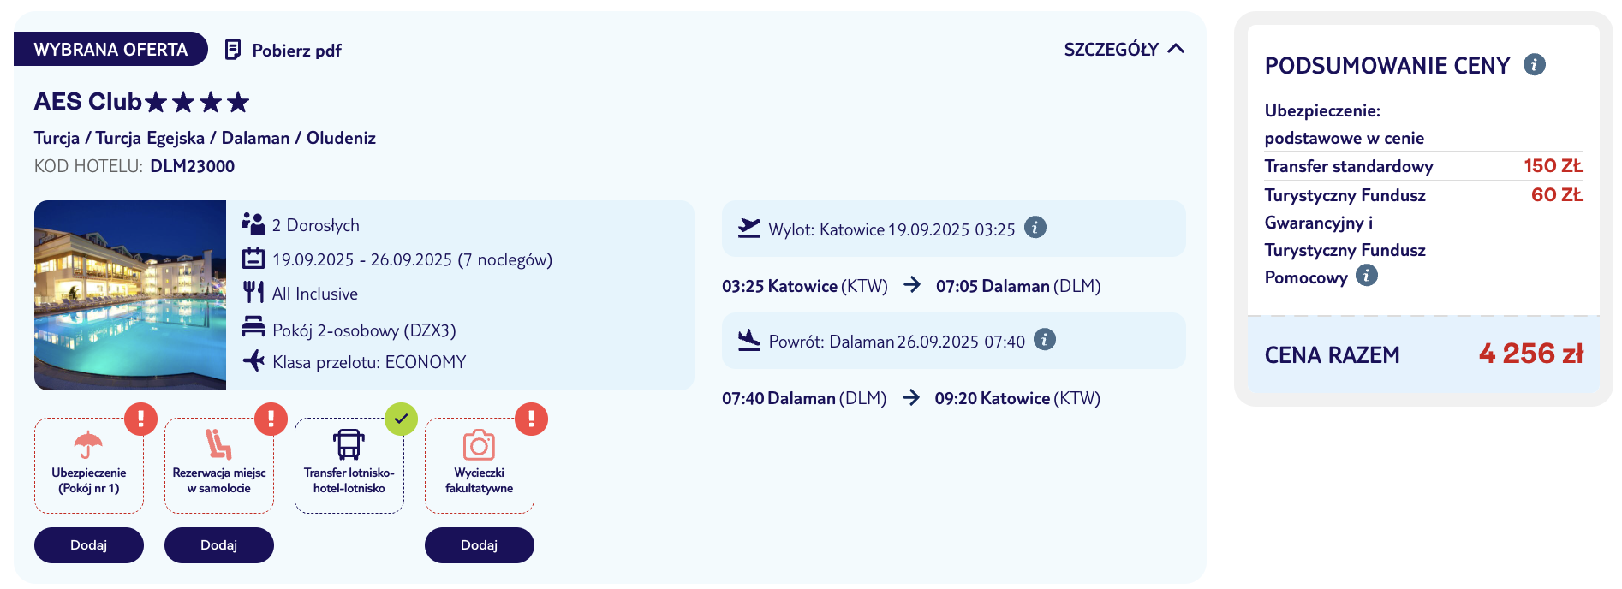Add optional excursions with Dodaj button

coord(480,545)
